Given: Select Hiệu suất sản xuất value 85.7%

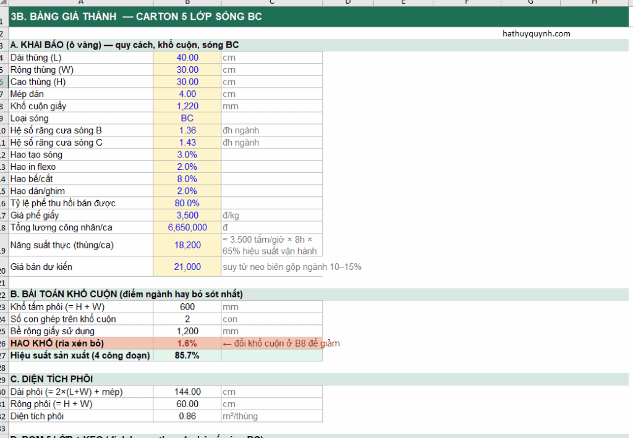Looking at the screenshot, I should point(187,355).
